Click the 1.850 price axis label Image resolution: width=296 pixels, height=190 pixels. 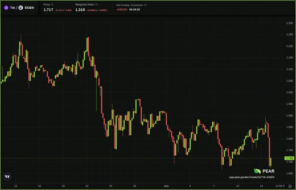(x=289, y=127)
